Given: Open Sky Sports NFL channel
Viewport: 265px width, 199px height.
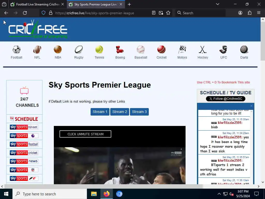Looking at the screenshot, I should tap(24, 170).
